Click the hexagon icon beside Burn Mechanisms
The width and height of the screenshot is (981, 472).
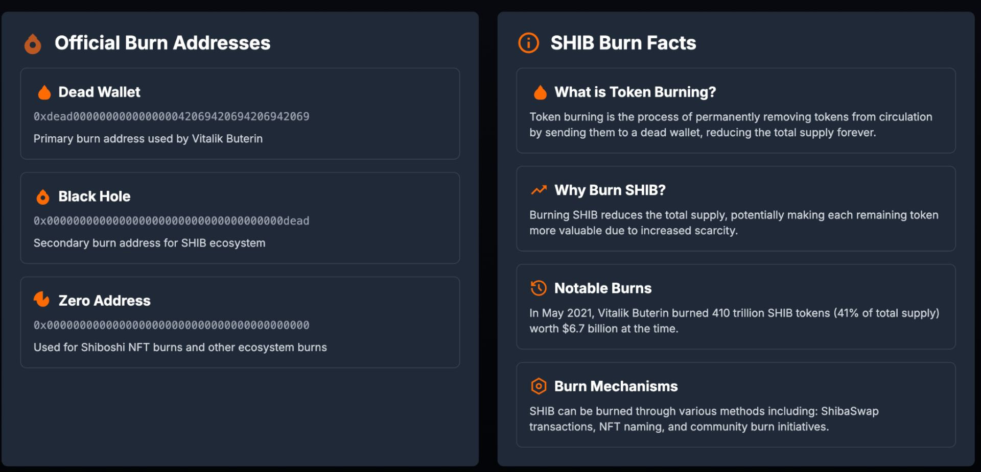tap(539, 386)
